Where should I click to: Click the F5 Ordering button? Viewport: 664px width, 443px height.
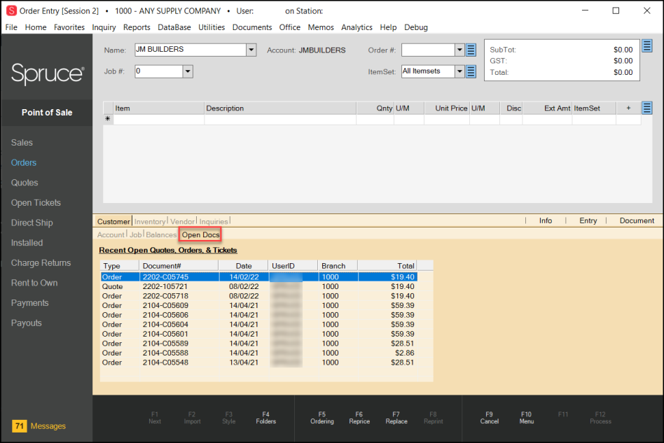pos(322,418)
